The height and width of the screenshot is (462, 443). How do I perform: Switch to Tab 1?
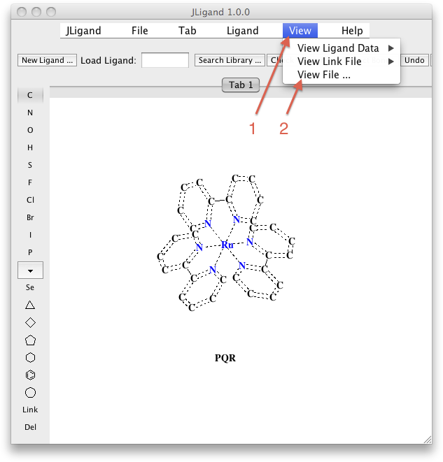(x=241, y=85)
